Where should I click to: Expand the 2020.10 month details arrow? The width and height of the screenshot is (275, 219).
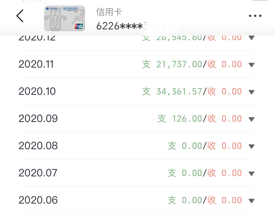click(x=252, y=92)
